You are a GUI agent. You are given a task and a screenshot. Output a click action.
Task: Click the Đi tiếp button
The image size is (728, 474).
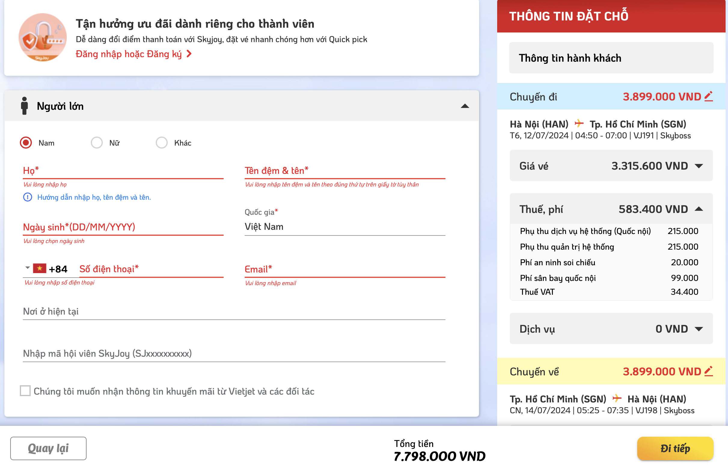(x=675, y=448)
